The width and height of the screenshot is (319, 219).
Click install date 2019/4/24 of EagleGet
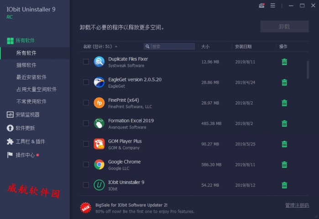coord(245,82)
